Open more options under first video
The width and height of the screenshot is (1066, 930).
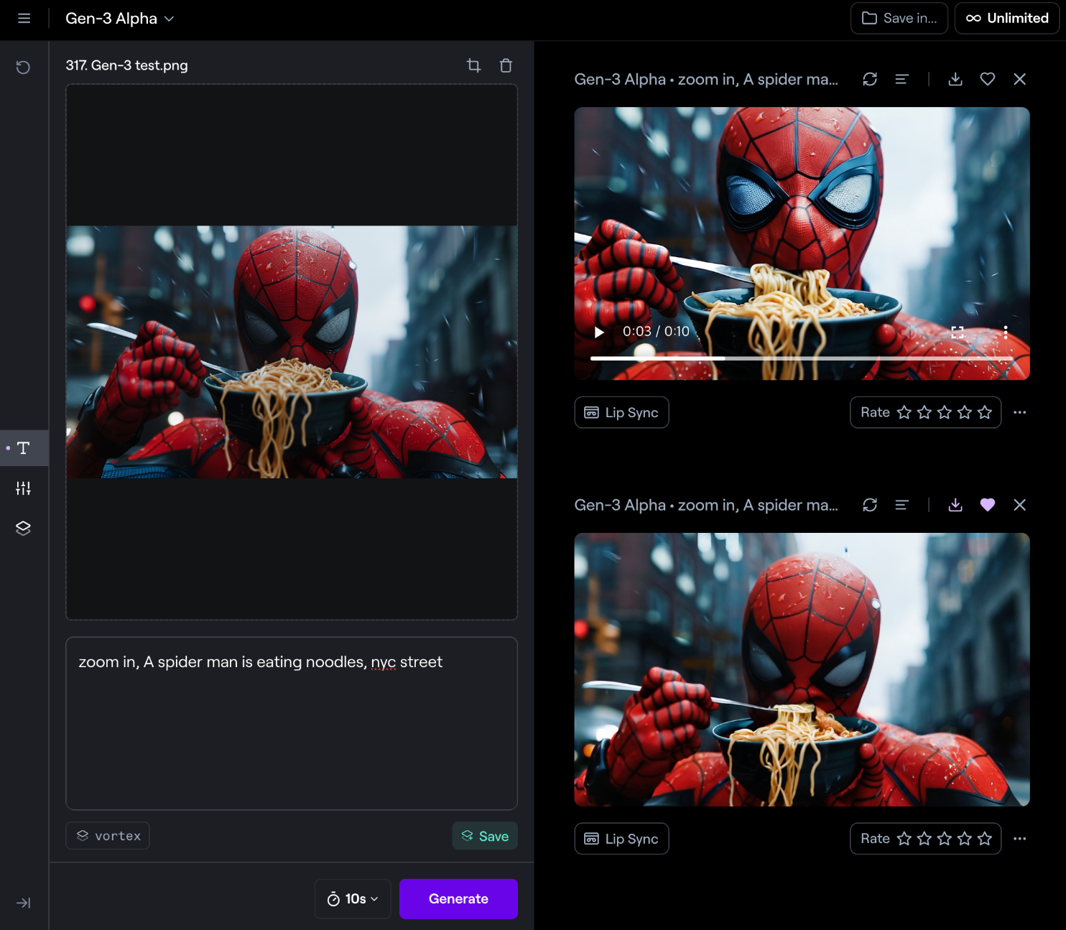(x=1019, y=412)
